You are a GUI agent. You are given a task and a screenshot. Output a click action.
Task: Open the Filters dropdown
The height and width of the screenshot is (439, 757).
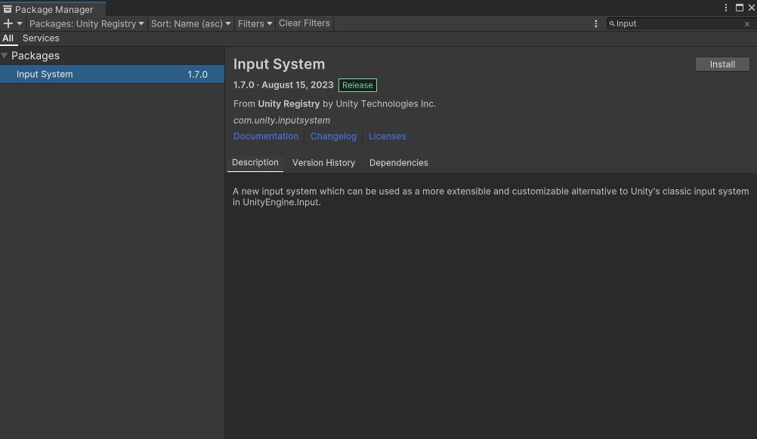pos(255,23)
